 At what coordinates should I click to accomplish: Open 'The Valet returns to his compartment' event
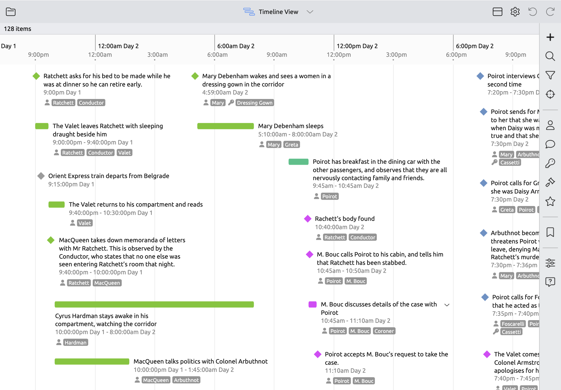(x=136, y=205)
